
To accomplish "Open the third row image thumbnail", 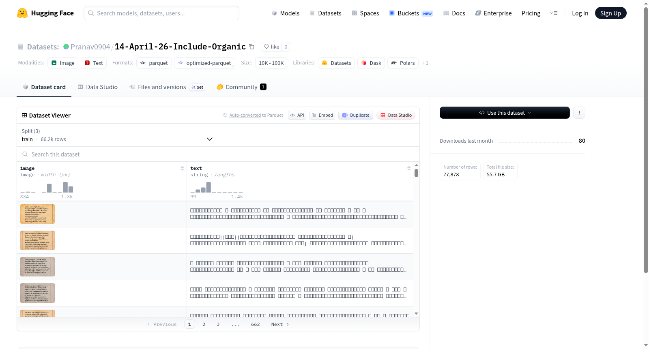I will [37, 267].
